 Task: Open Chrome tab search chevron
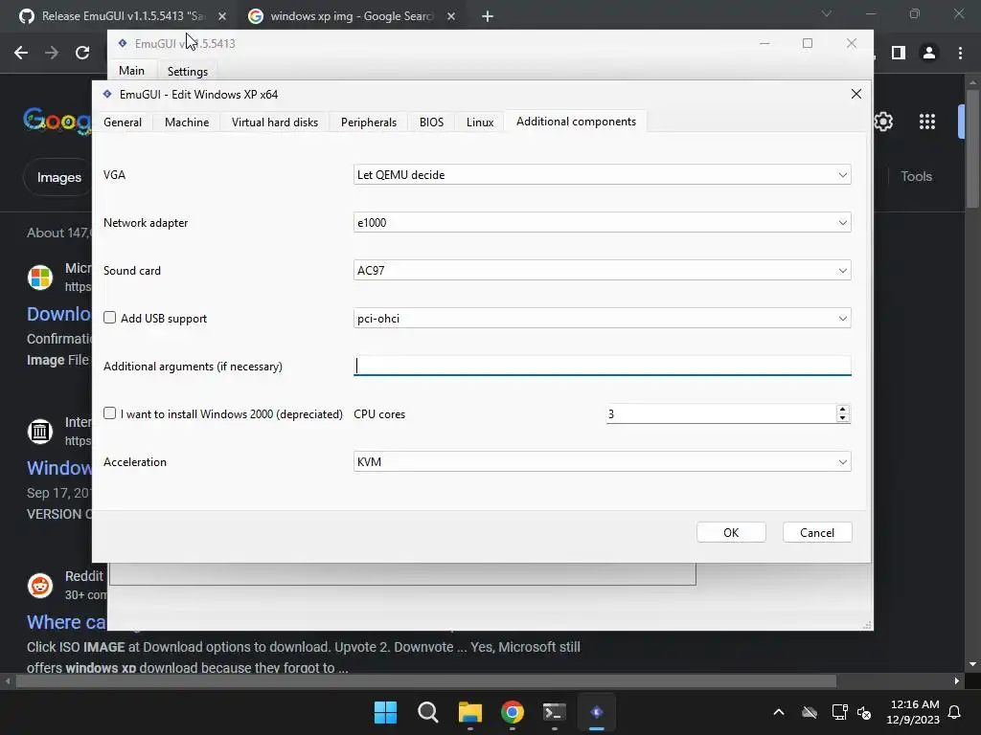coord(827,13)
